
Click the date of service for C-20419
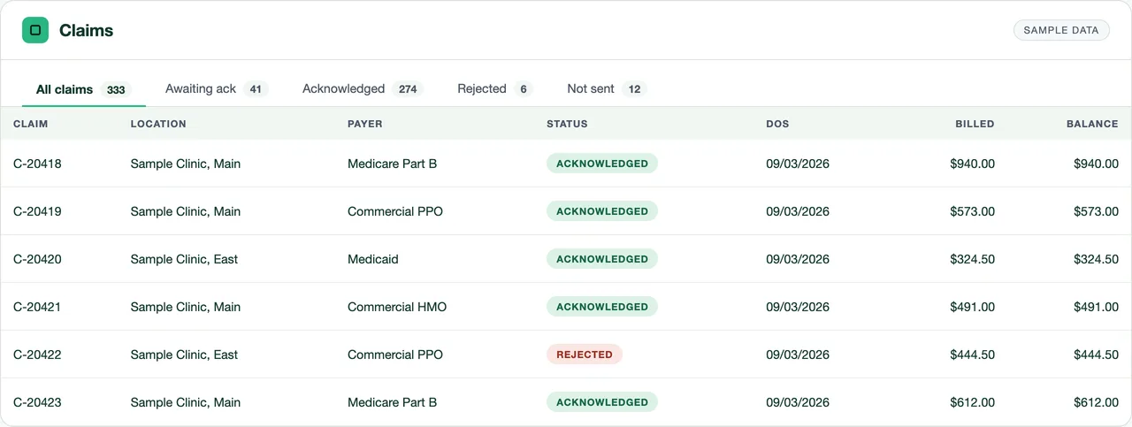click(x=798, y=211)
